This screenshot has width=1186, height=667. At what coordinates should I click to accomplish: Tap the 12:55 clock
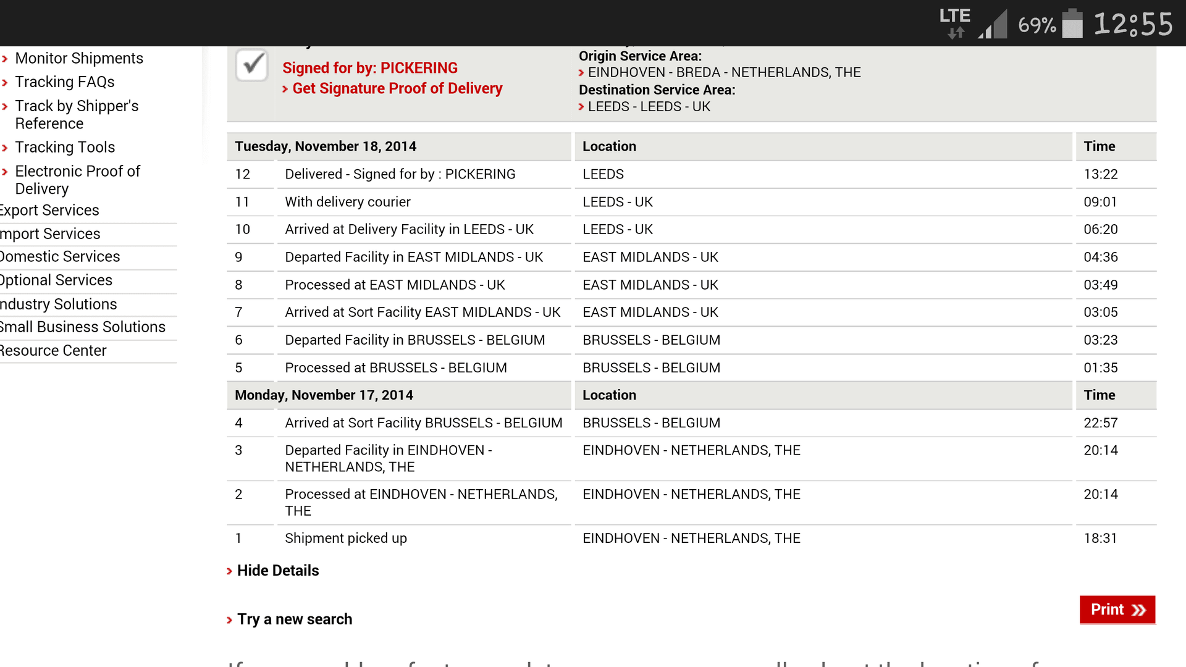[x=1133, y=25]
